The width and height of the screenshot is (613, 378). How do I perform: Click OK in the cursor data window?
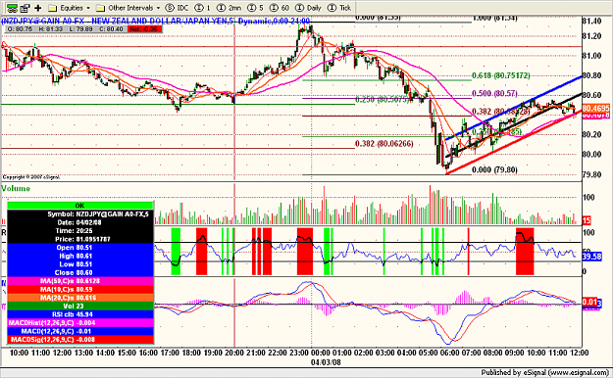click(79, 206)
